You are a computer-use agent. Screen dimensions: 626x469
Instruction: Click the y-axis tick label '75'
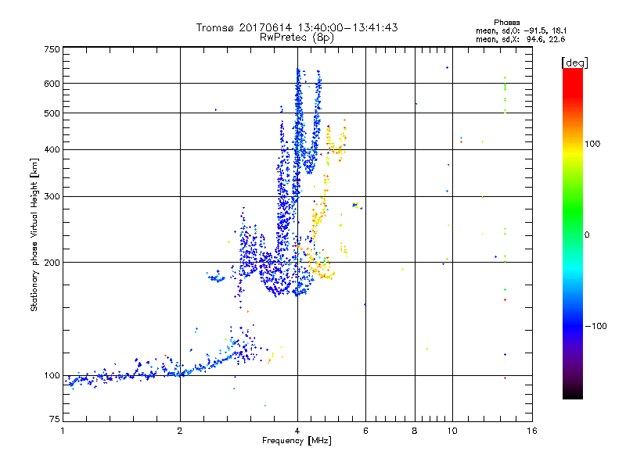[55, 419]
